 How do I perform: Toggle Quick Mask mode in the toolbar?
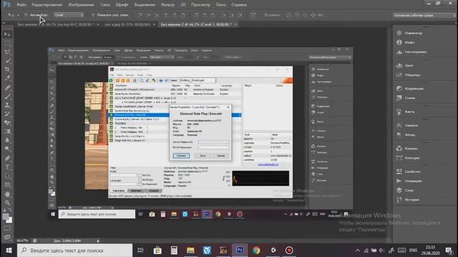coord(7,228)
